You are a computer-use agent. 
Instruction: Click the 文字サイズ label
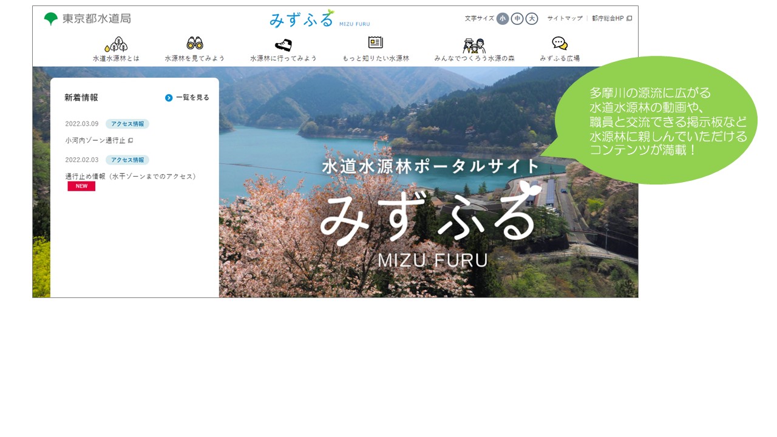(480, 18)
